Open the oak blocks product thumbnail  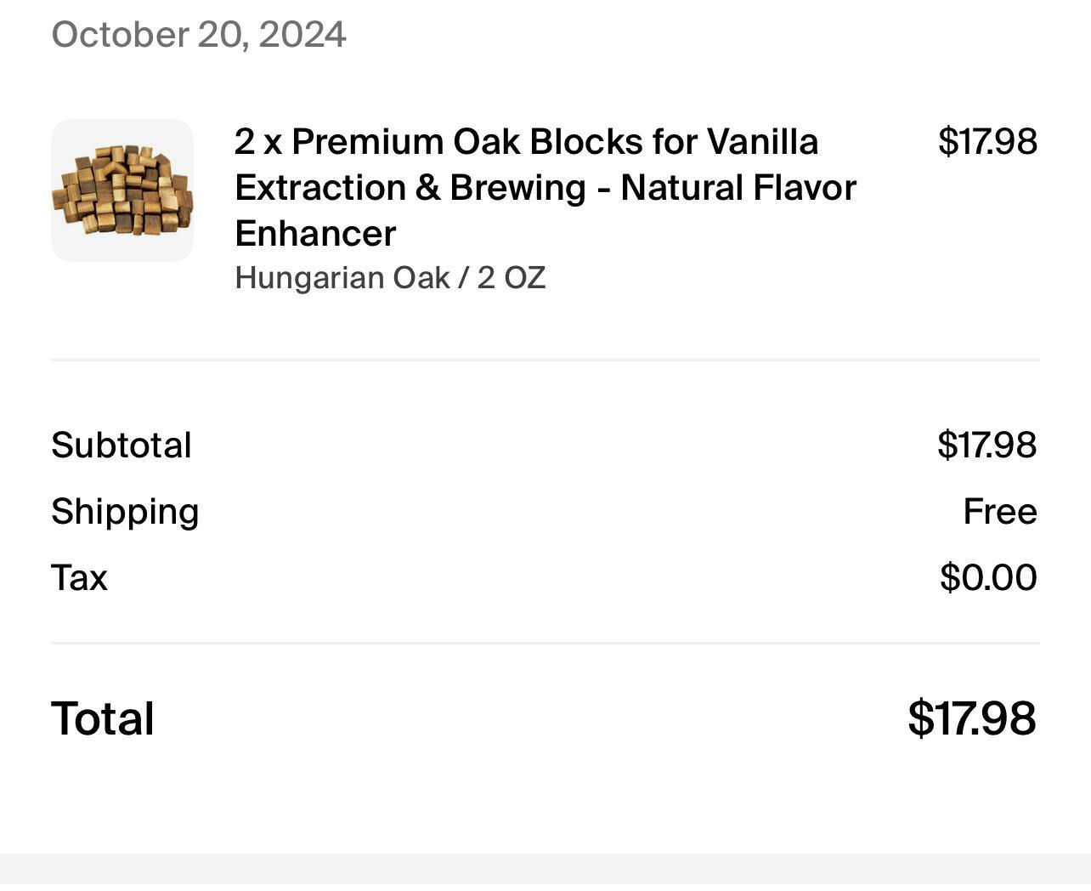point(122,190)
